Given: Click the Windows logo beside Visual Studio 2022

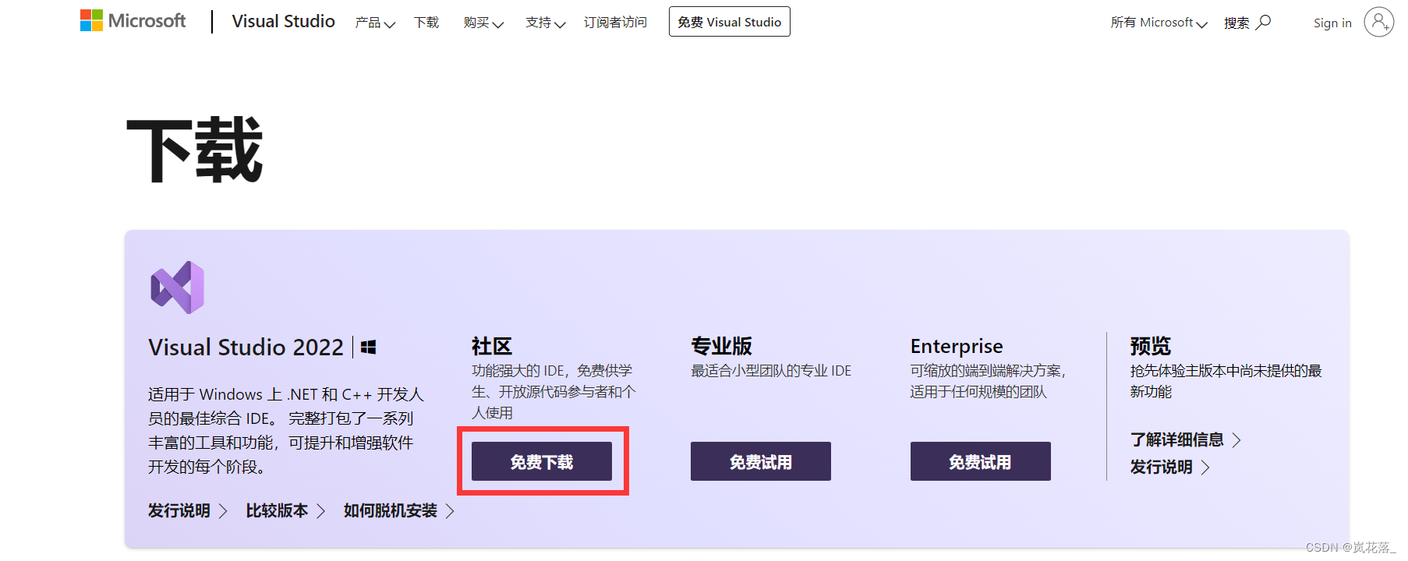Looking at the screenshot, I should pyautogui.click(x=368, y=348).
